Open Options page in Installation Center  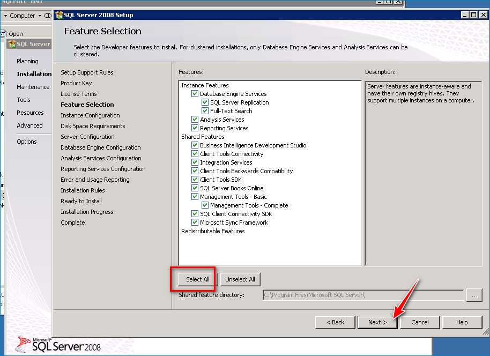(x=27, y=142)
